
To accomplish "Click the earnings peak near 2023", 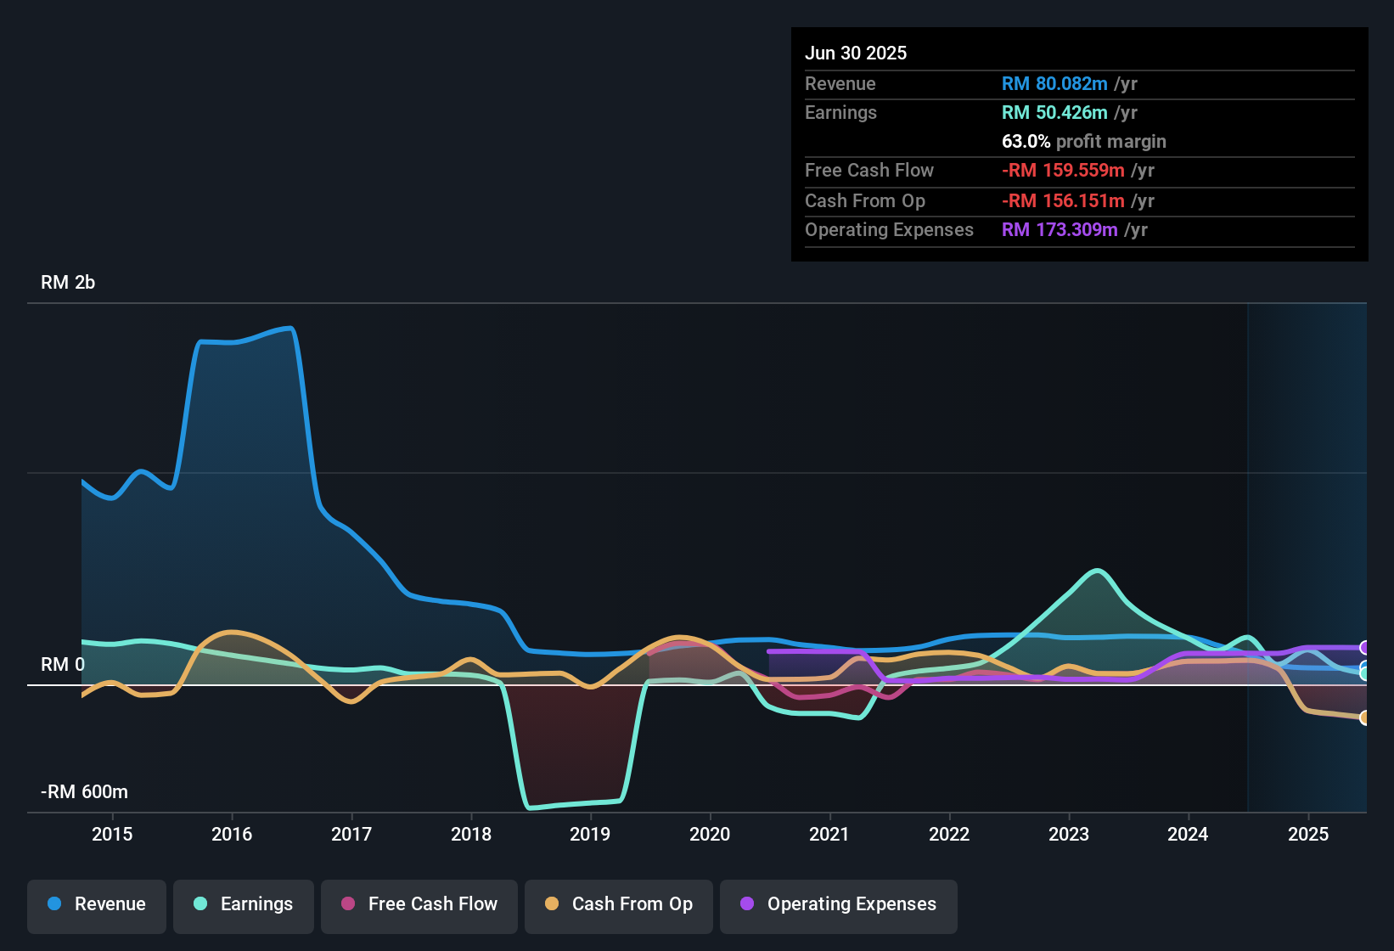I will point(1099,570).
